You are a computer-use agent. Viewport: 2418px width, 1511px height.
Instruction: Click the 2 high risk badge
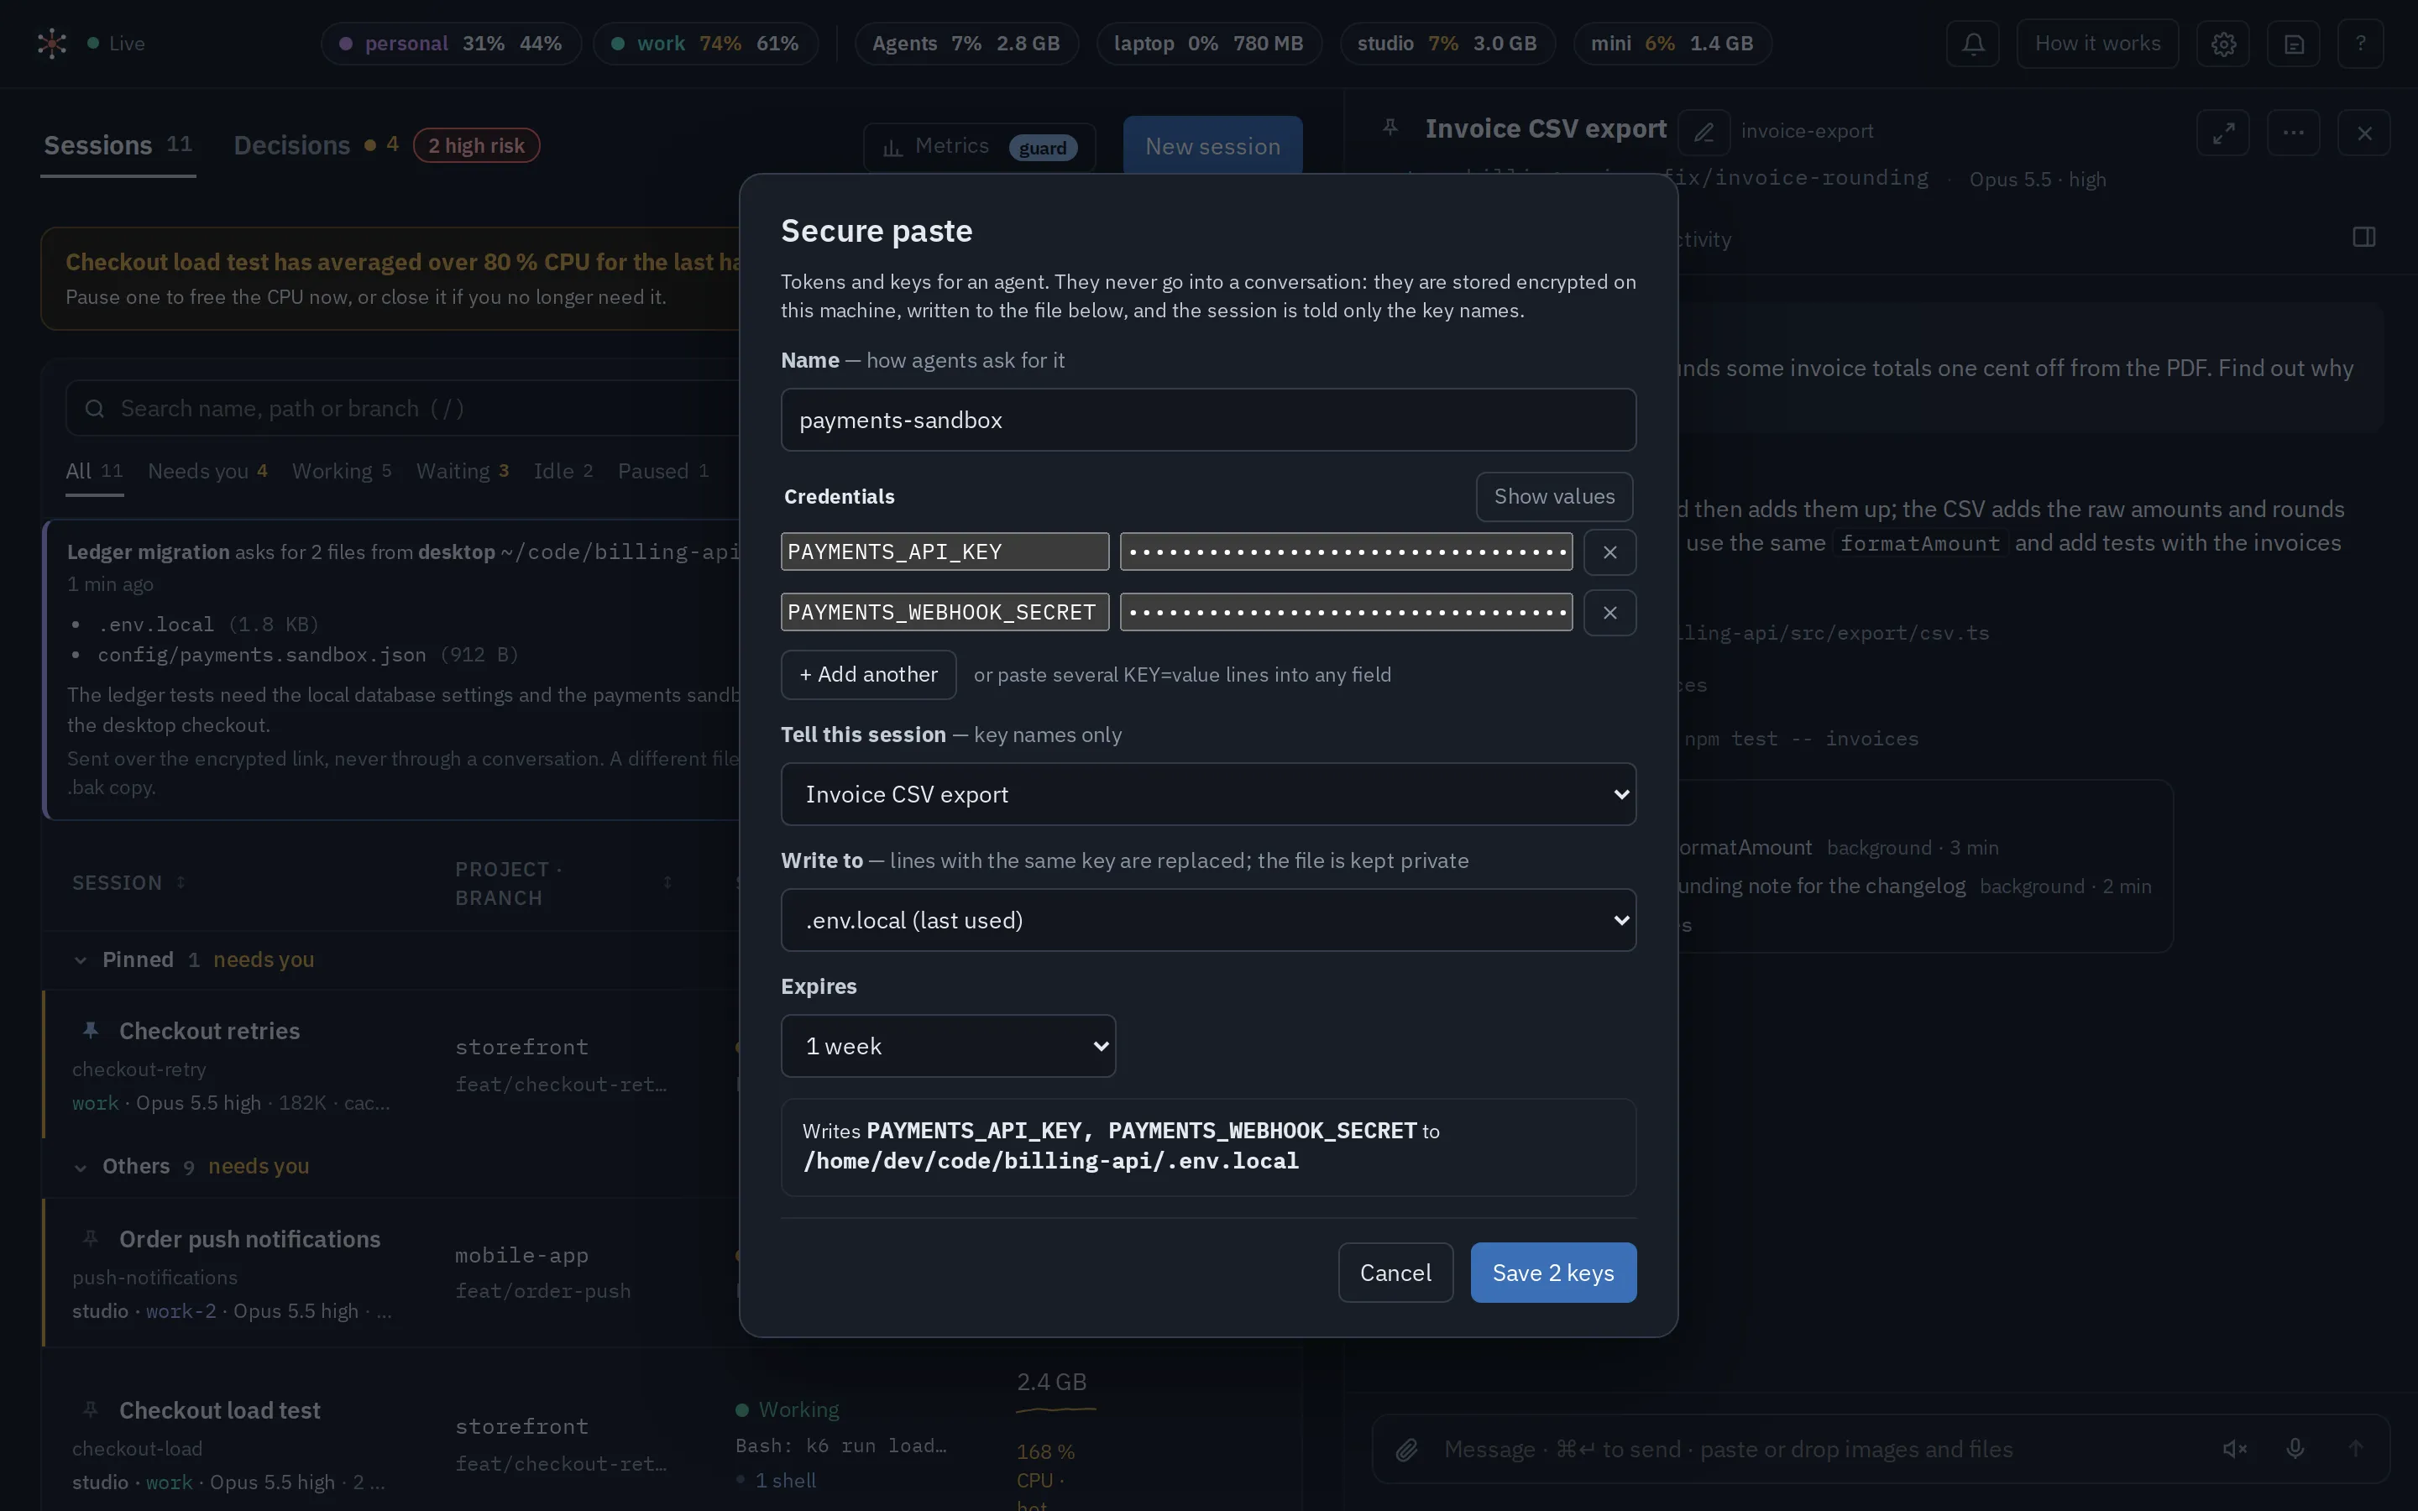477,146
